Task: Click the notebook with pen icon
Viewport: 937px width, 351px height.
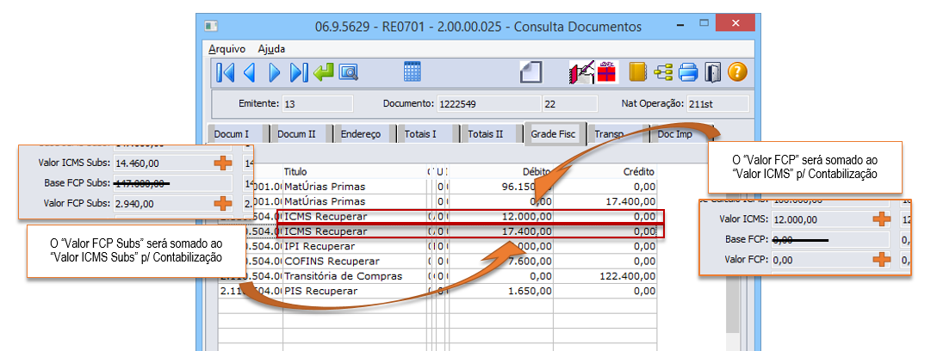Action: coord(580,72)
